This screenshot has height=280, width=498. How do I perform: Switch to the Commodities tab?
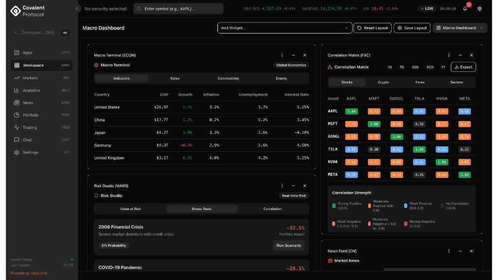(x=228, y=78)
